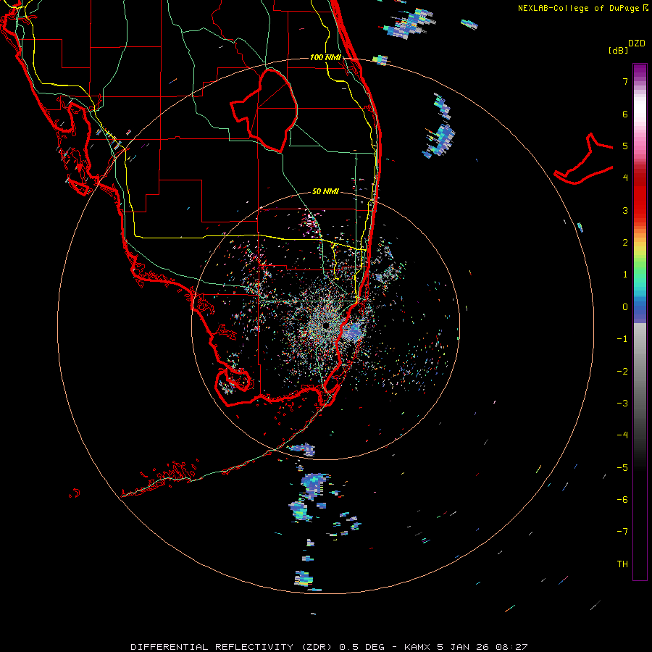Click the 50 NMI range ring label
Screen dimensions: 652x652
tap(325, 191)
